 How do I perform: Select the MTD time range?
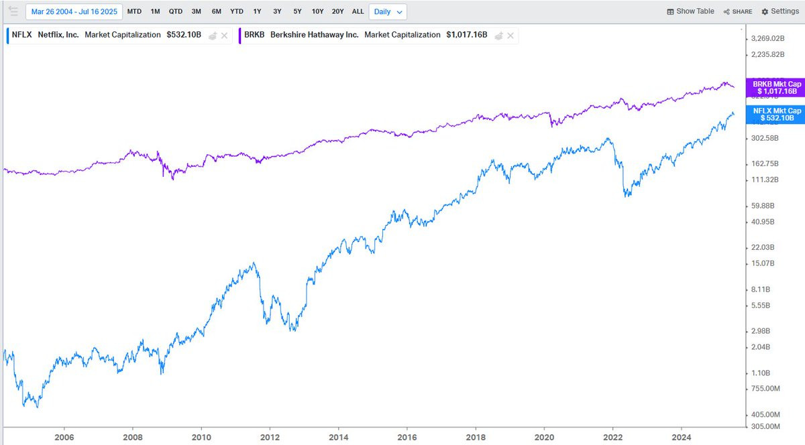134,11
